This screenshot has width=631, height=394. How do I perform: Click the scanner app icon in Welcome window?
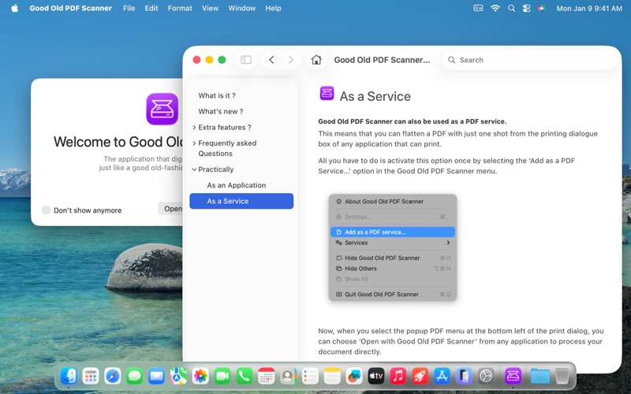162,109
